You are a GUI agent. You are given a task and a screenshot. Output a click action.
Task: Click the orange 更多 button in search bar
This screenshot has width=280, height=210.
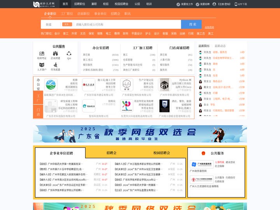pyautogui.click(x=67, y=24)
